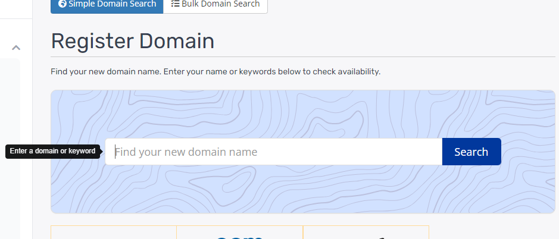Click the 'Enter a domain or keyword' tooltip
The image size is (559, 239).
[52, 151]
